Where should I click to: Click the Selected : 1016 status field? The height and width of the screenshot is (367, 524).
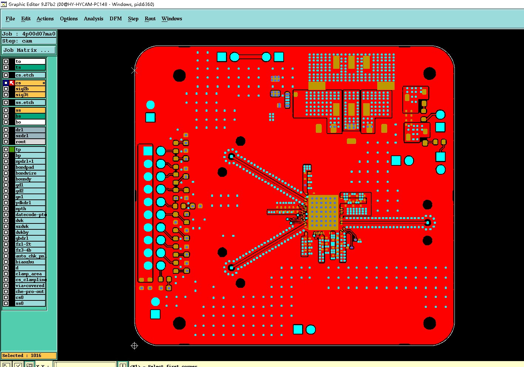click(x=29, y=356)
